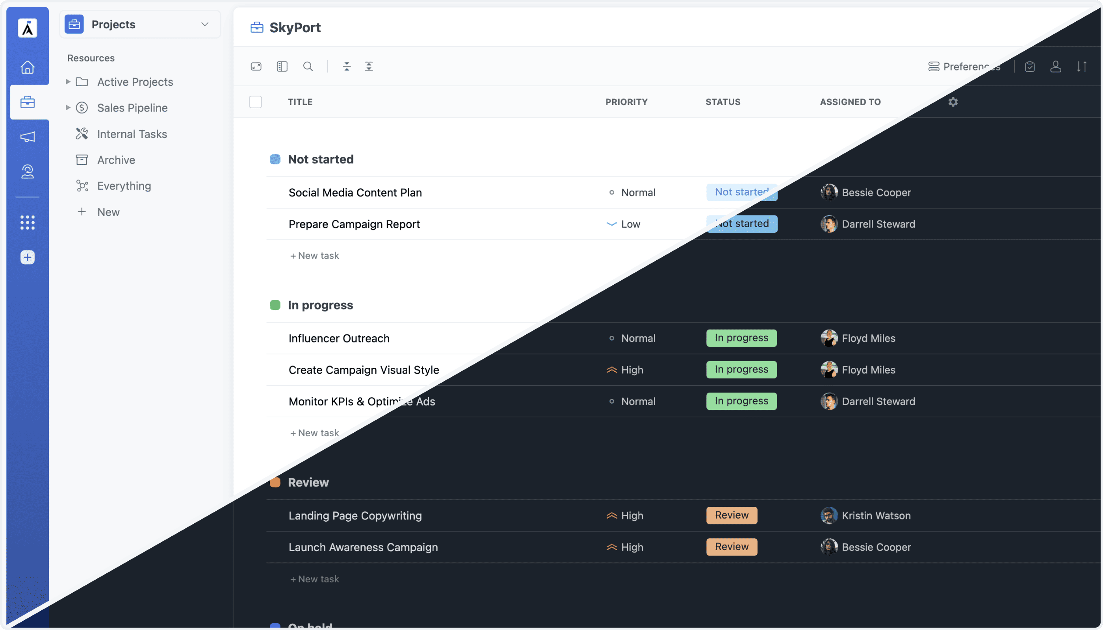Click the blue plus add icon
This screenshot has width=1103, height=630.
[x=28, y=258]
